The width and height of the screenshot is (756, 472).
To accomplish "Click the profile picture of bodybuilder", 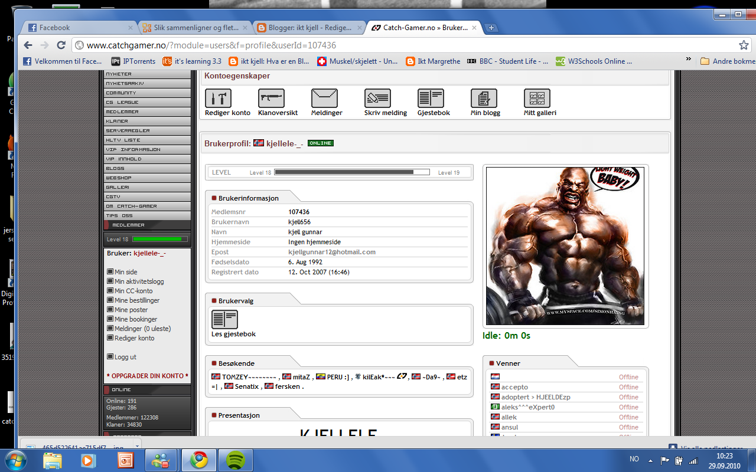I will [x=565, y=246].
